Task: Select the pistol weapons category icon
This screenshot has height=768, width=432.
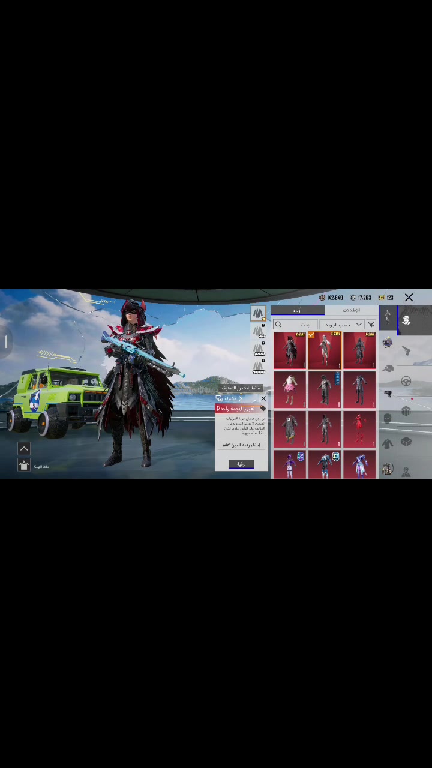Action: click(x=406, y=350)
